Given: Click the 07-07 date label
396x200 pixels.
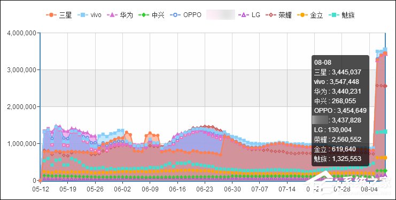Looking at the screenshot, I should [x=259, y=189].
